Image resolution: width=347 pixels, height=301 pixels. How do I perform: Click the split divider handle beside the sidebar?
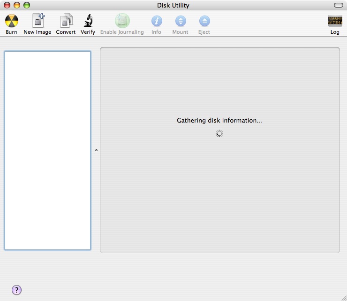[x=96, y=150]
